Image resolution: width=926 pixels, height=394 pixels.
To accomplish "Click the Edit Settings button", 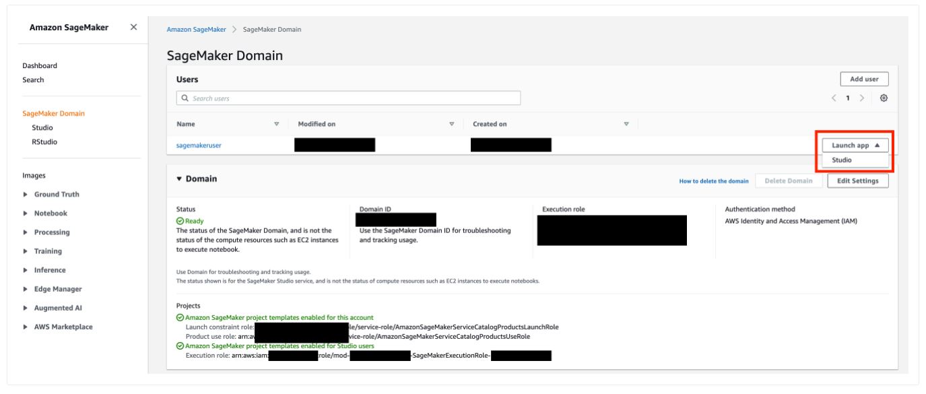I will 857,180.
